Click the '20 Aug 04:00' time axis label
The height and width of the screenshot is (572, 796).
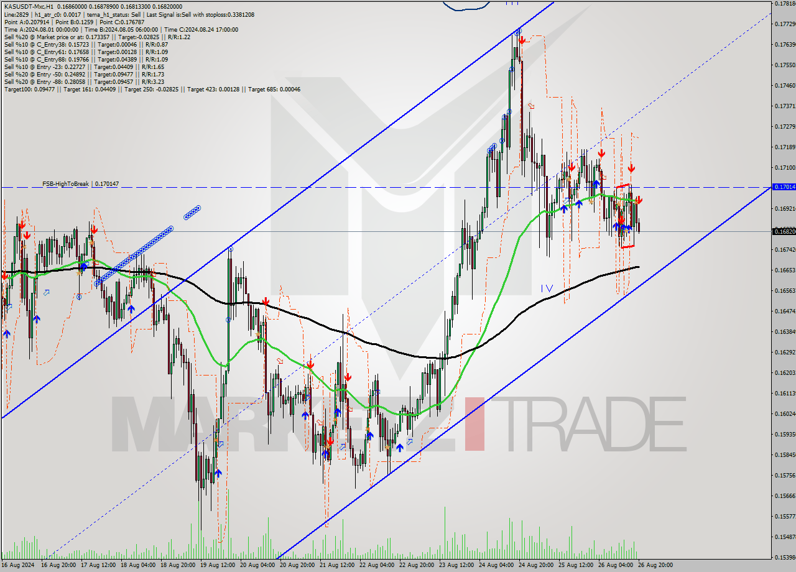pyautogui.click(x=257, y=565)
